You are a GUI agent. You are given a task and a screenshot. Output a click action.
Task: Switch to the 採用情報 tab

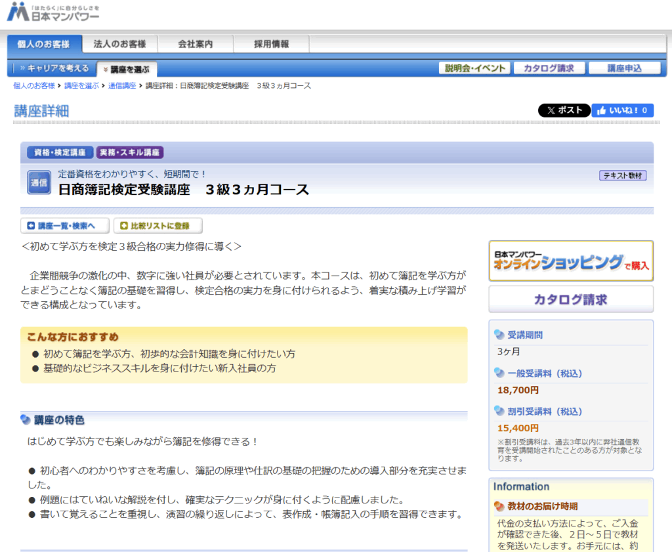pyautogui.click(x=271, y=44)
